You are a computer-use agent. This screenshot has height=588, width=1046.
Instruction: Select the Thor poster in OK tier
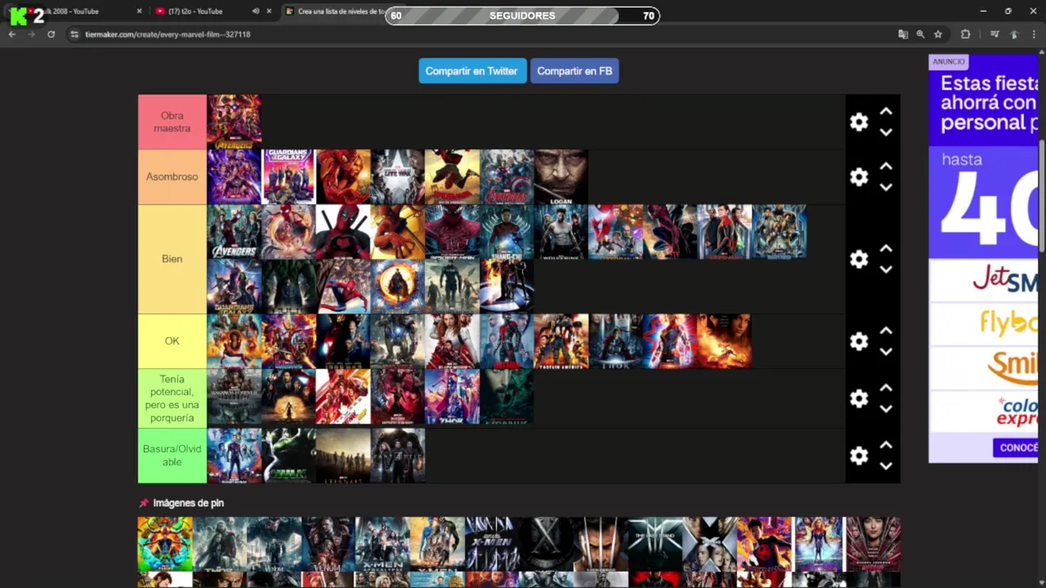tap(615, 341)
